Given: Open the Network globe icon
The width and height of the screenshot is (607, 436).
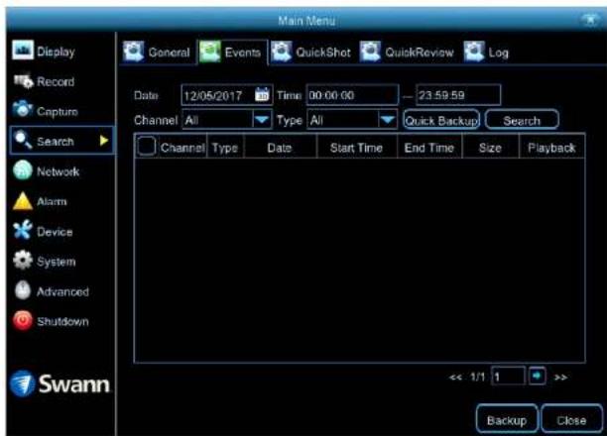Looking at the screenshot, I should (23, 170).
